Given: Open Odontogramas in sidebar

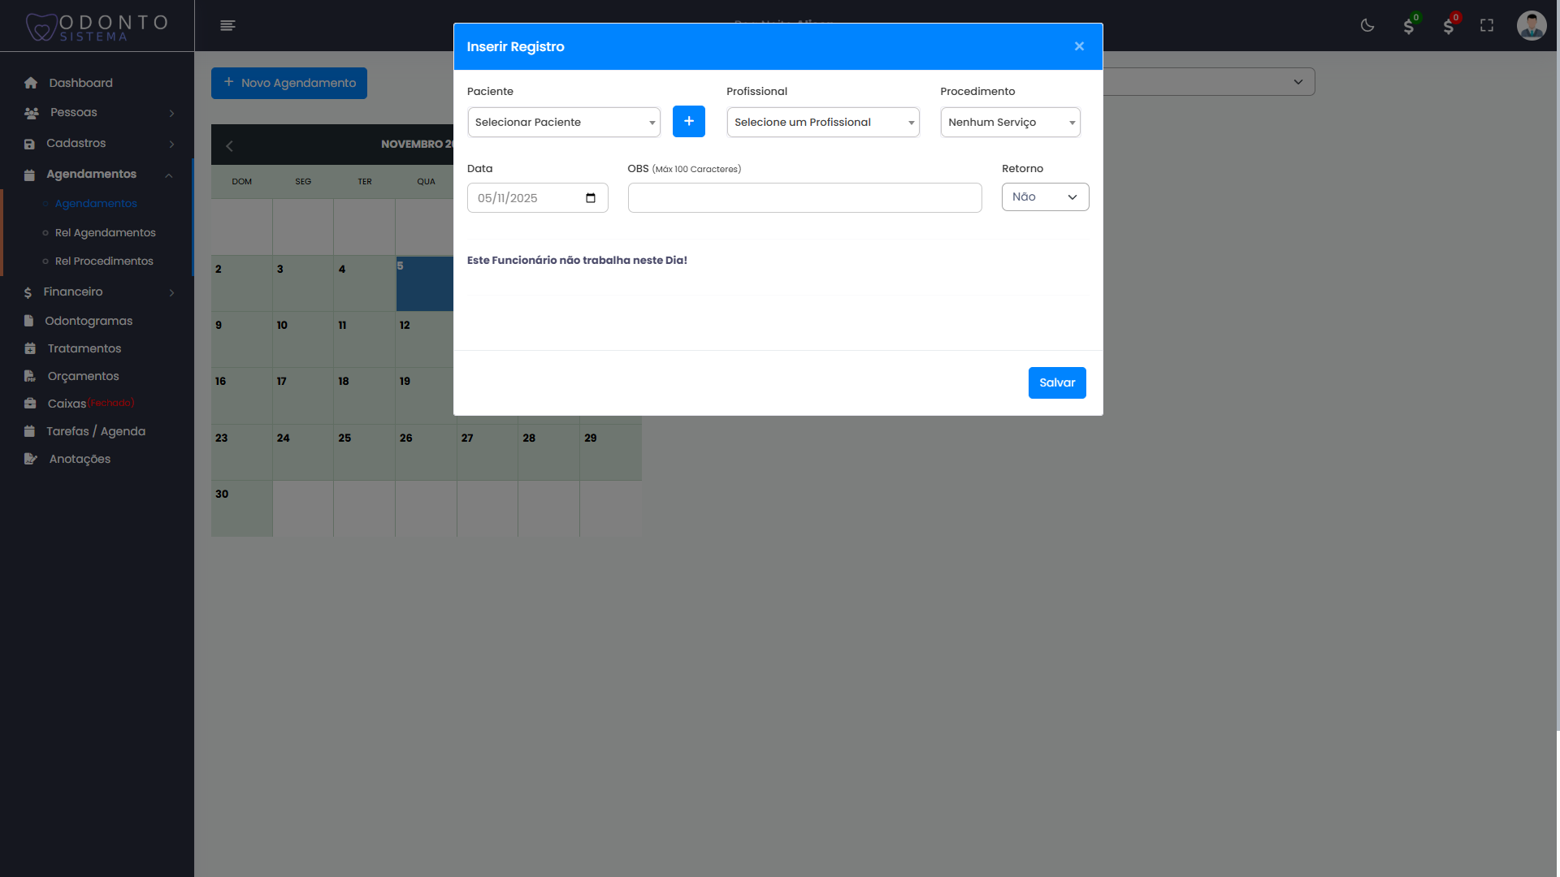Looking at the screenshot, I should pyautogui.click(x=89, y=321).
